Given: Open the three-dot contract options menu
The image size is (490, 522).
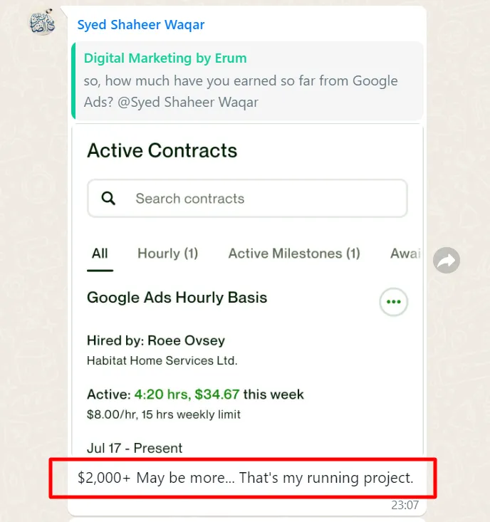Looking at the screenshot, I should [393, 302].
